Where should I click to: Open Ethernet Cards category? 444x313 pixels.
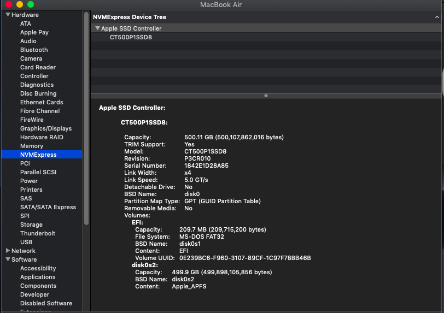[42, 103]
